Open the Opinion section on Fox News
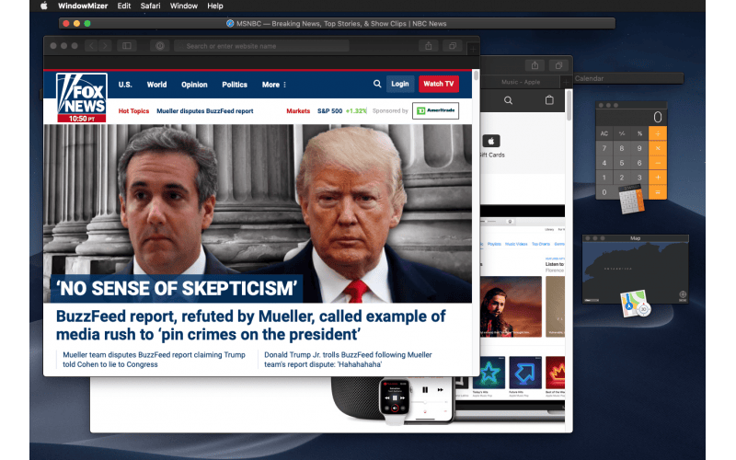 (194, 85)
